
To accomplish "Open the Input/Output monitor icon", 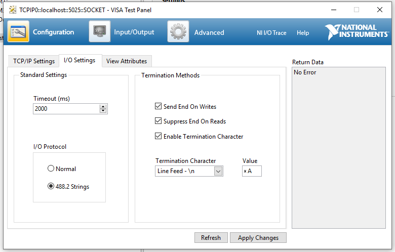I will [100, 32].
